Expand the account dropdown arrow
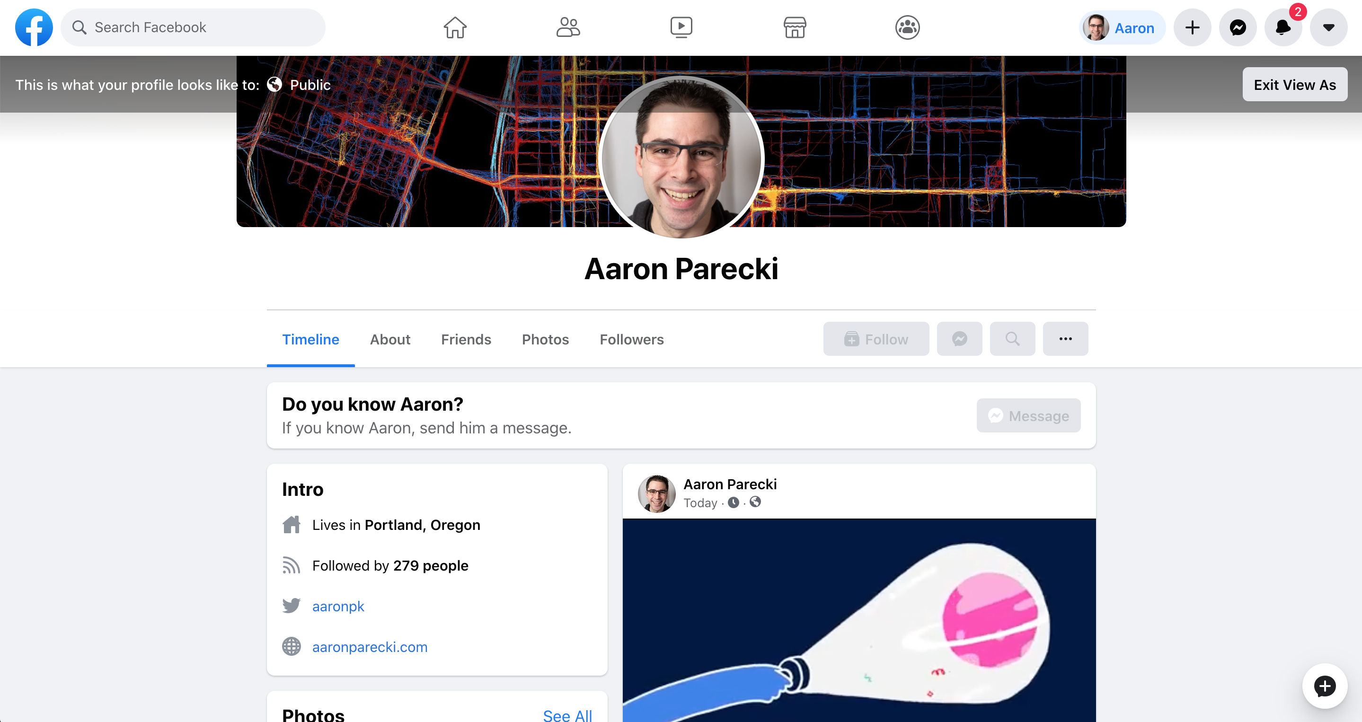Screen dimensions: 1362x722 coord(1328,27)
